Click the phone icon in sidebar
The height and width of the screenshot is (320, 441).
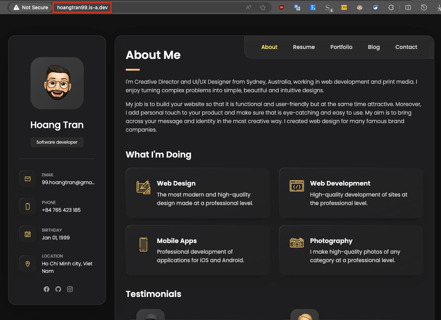28,206
